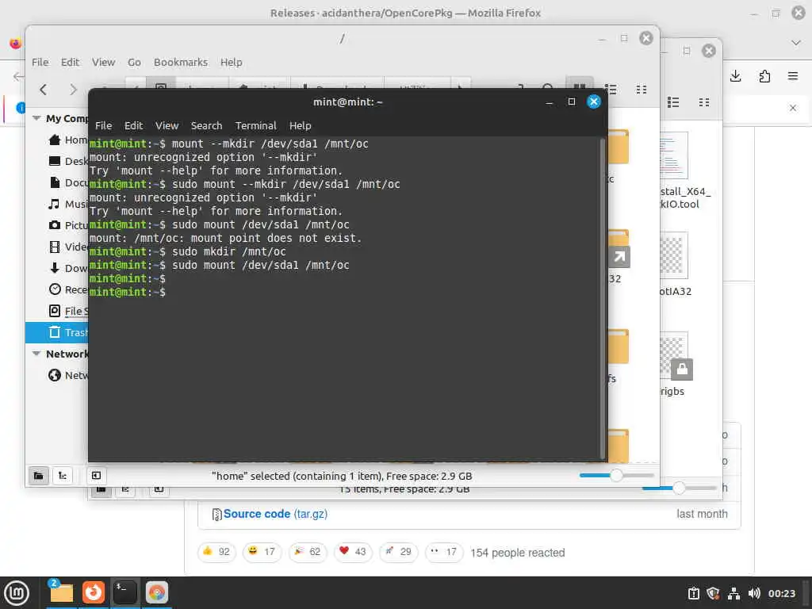Open the terminal View menu
The width and height of the screenshot is (812, 609).
tap(167, 126)
